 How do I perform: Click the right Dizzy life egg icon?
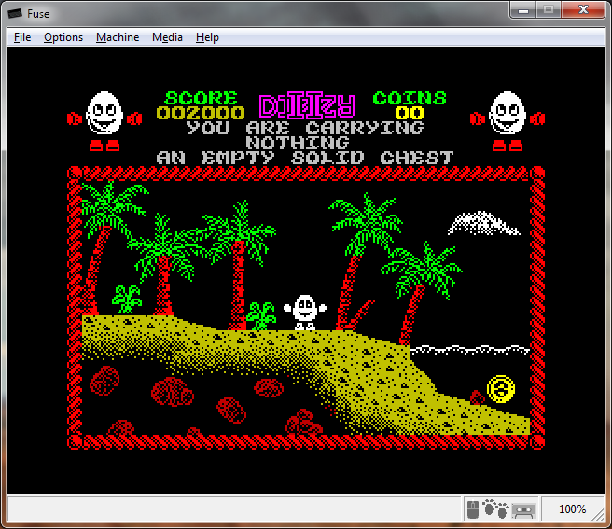click(x=508, y=121)
